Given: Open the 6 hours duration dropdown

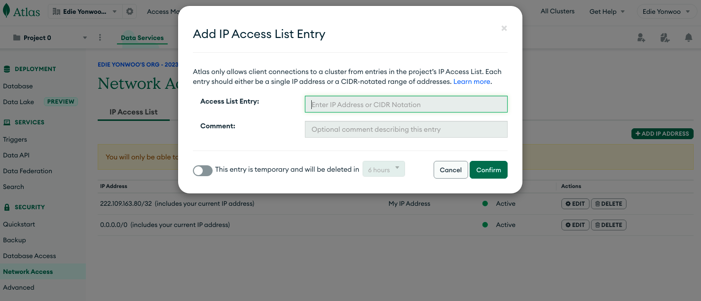Looking at the screenshot, I should pyautogui.click(x=384, y=169).
